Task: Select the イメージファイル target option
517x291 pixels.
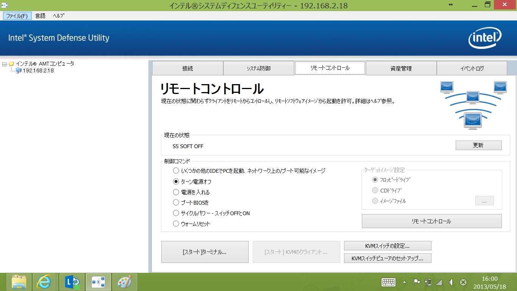Action: pos(375,201)
